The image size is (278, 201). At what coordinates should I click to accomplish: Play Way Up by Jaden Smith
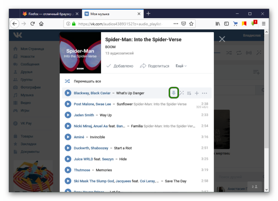(x=68, y=115)
